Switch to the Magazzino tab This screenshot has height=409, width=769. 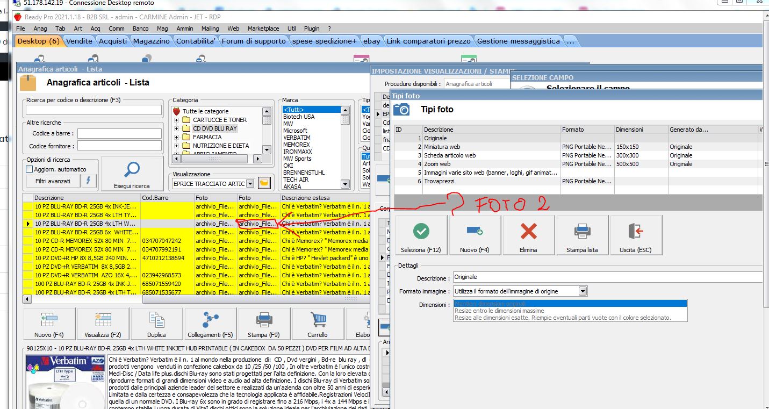(152, 41)
